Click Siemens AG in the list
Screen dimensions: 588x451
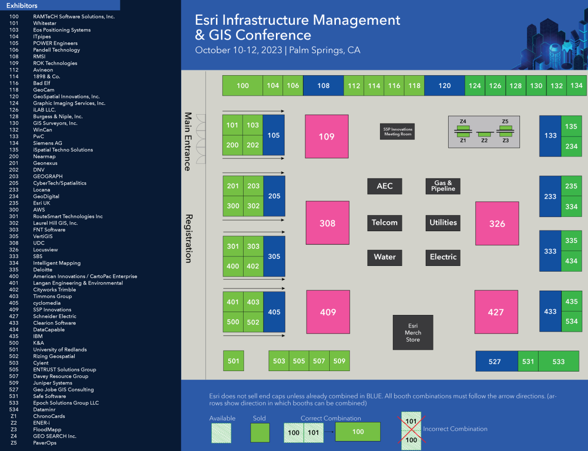pos(48,143)
